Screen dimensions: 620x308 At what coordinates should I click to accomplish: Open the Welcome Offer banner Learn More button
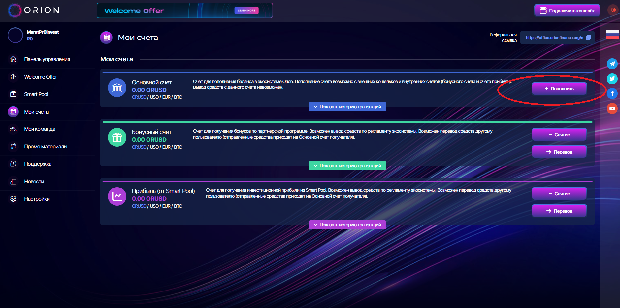[x=246, y=10]
